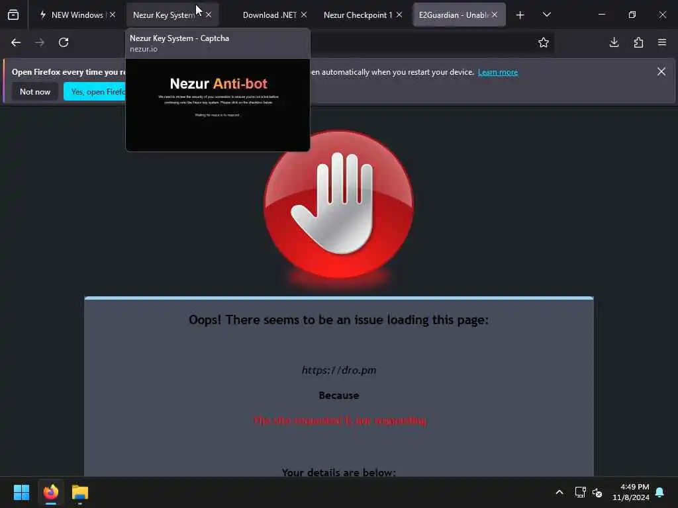This screenshot has height=508, width=678.
Task: Open a new tab with plus button
Action: point(520,15)
